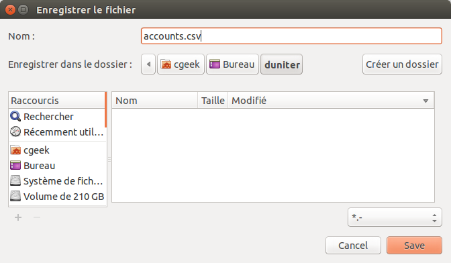The height and width of the screenshot is (263, 451).
Task: Click the duniter path breadcrumb button
Action: (282, 64)
